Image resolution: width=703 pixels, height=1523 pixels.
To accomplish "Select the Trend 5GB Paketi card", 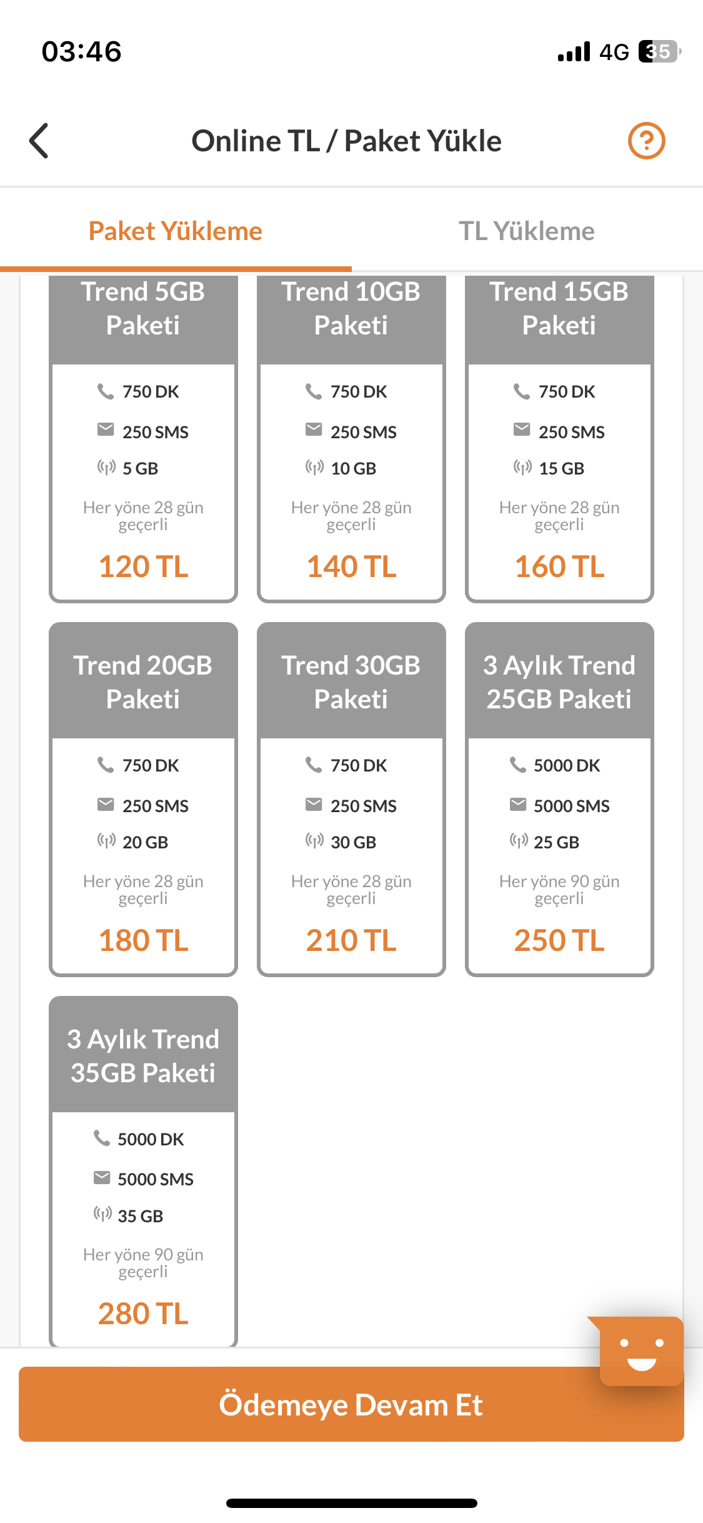I will 143,438.
